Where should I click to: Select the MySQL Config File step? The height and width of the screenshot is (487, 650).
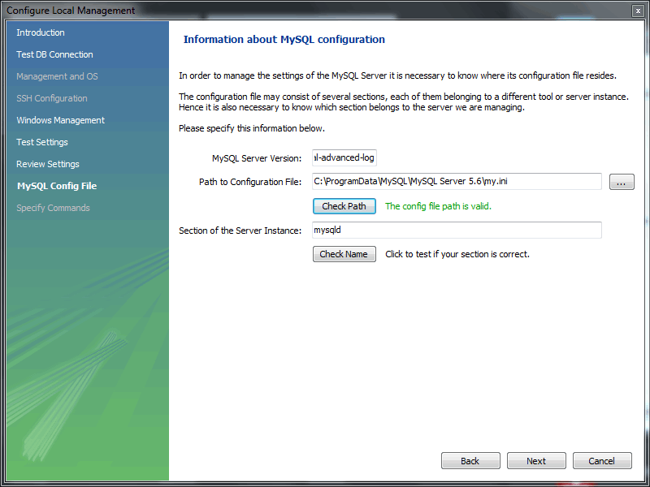[57, 186]
